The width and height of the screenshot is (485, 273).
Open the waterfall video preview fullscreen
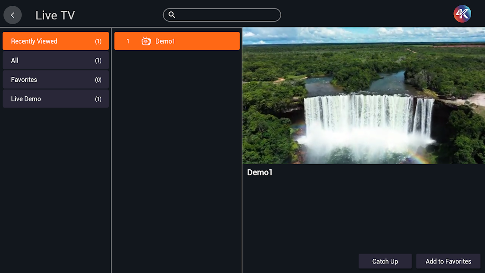(x=363, y=95)
